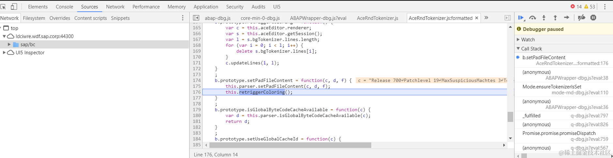Switch to abap-dbg.js editor tab

218,18
